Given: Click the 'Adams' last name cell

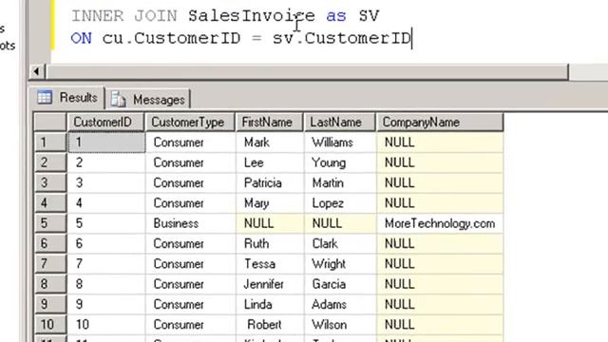Looking at the screenshot, I should click(340, 304).
